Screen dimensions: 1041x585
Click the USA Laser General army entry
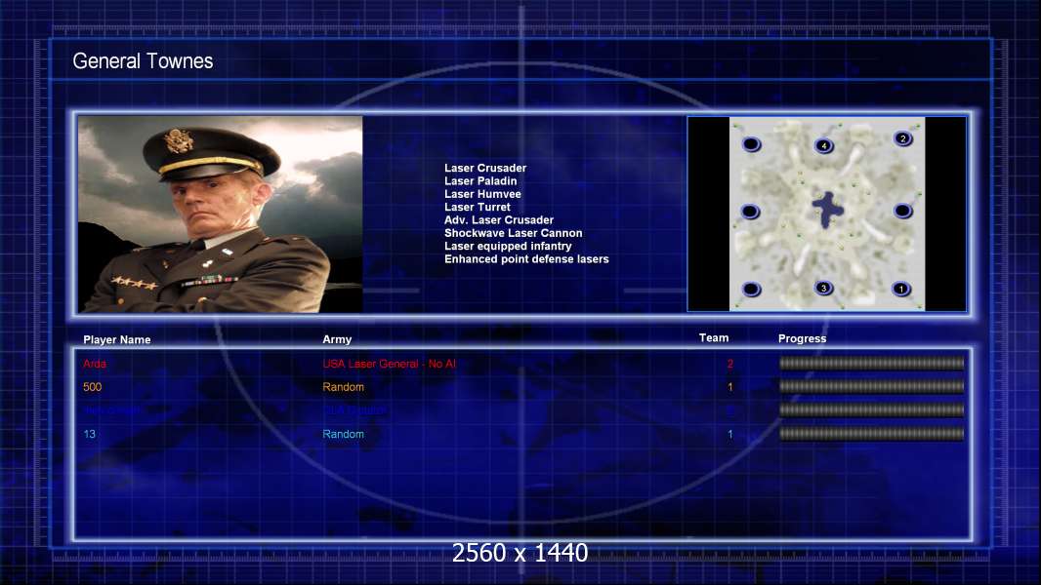tap(390, 364)
